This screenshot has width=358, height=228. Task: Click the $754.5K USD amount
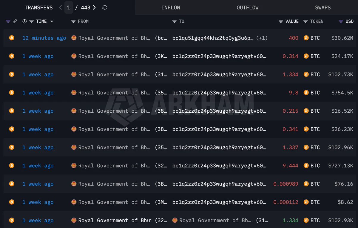click(x=342, y=93)
